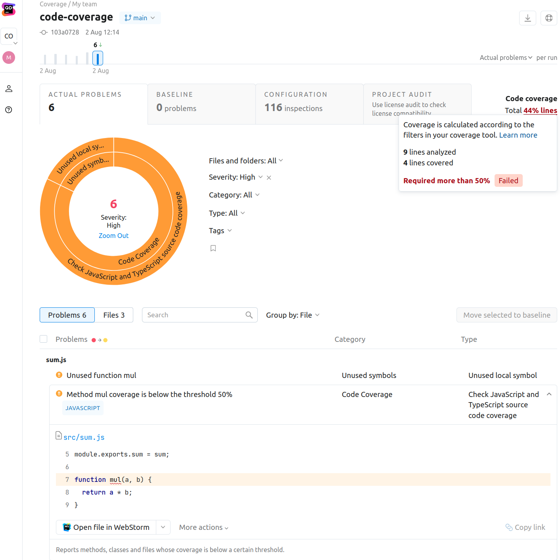Switch to the 'Files 3' tab
Image resolution: width=560 pixels, height=560 pixels.
[114, 315]
